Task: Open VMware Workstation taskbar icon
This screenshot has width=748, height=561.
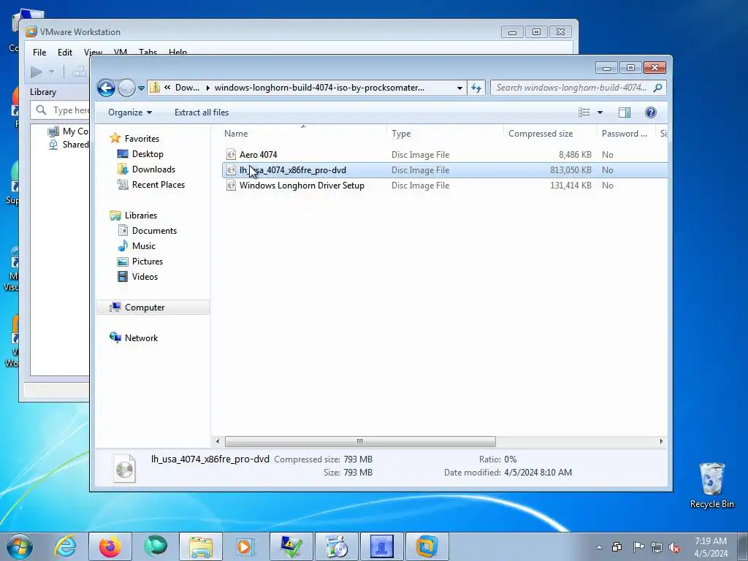Action: [427, 546]
